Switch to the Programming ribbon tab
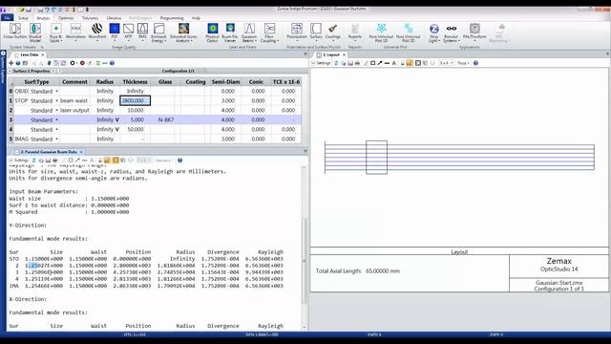The image size is (611, 344). [172, 18]
